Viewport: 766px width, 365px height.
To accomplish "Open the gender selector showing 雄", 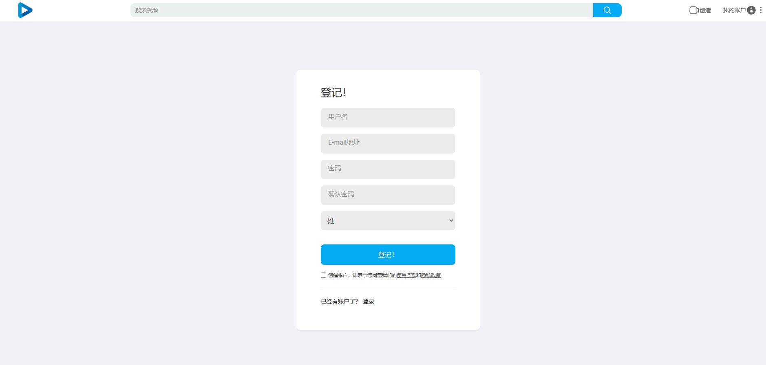I will (x=388, y=220).
